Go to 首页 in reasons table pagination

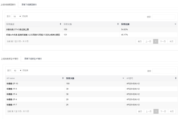140,41
